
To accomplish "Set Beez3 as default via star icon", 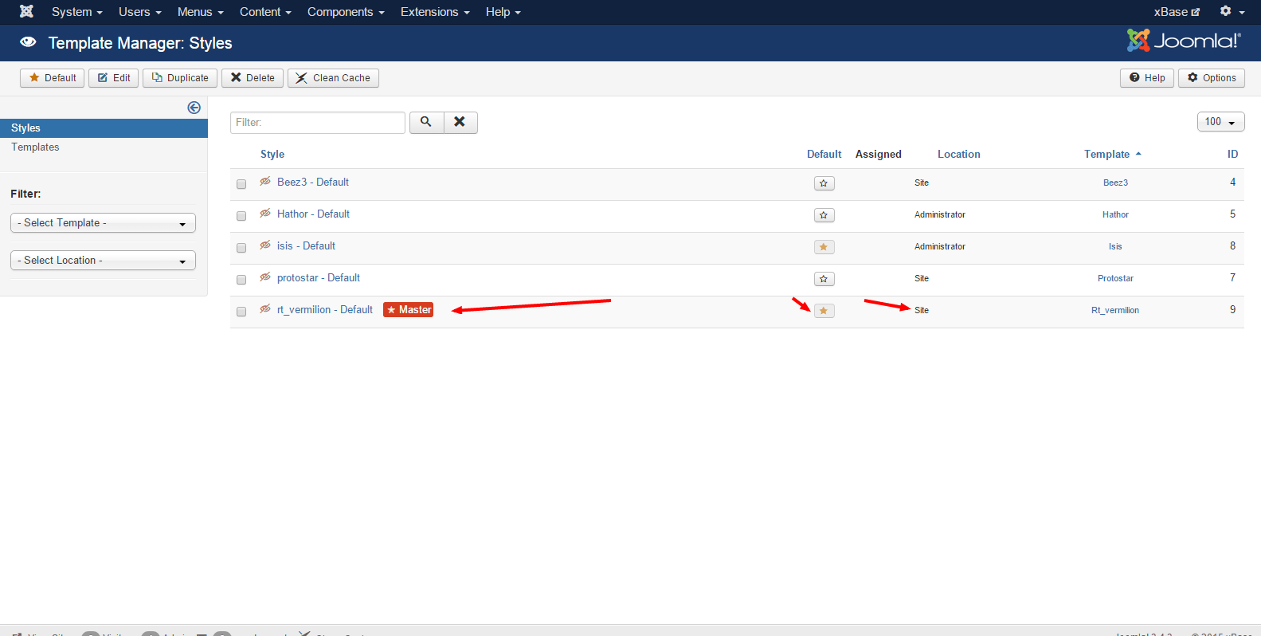I will [824, 183].
